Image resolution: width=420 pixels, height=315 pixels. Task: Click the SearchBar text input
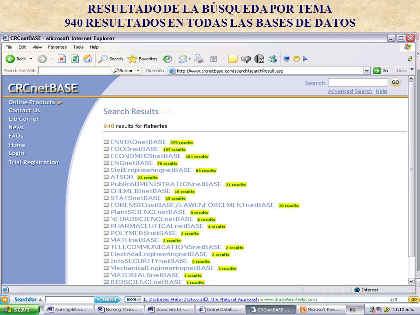coord(70,299)
